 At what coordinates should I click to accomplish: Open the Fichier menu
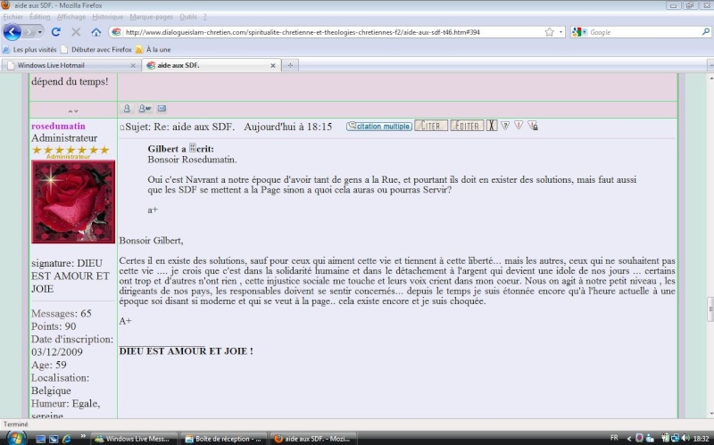point(12,17)
